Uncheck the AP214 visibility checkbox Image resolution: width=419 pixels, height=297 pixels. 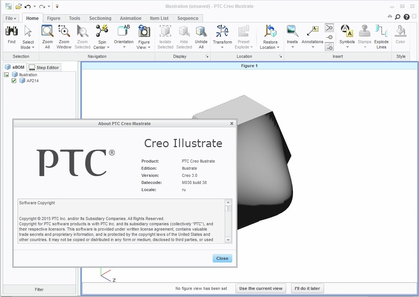pyautogui.click(x=14, y=80)
